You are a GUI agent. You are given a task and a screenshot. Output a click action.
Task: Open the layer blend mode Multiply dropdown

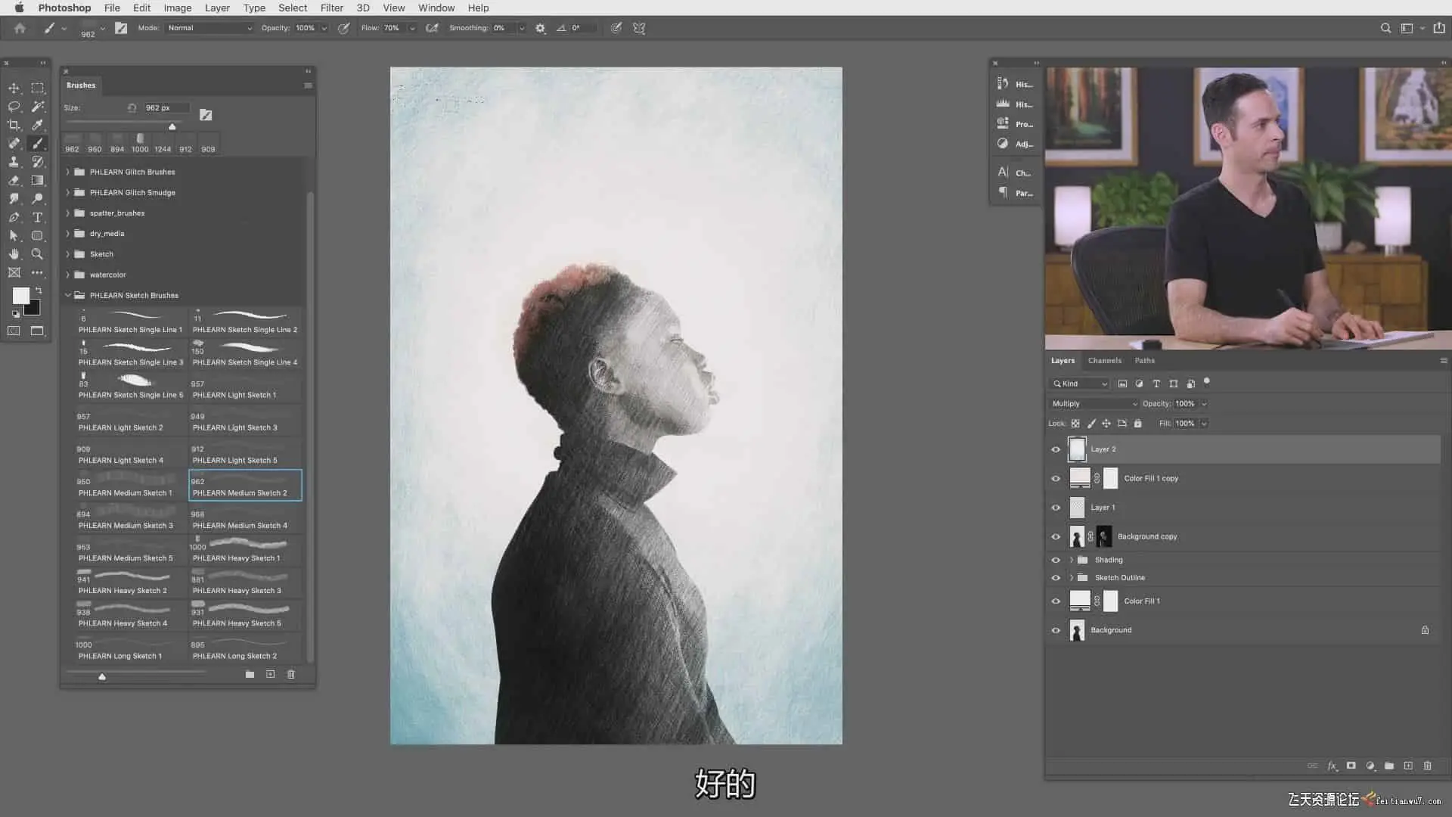pos(1094,404)
